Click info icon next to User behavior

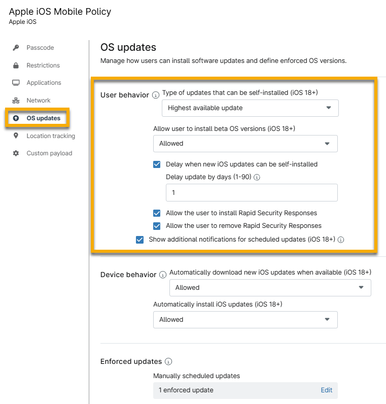pos(156,95)
